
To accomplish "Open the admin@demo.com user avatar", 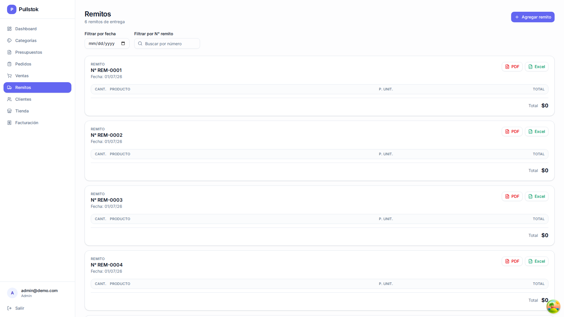I will click(12, 293).
